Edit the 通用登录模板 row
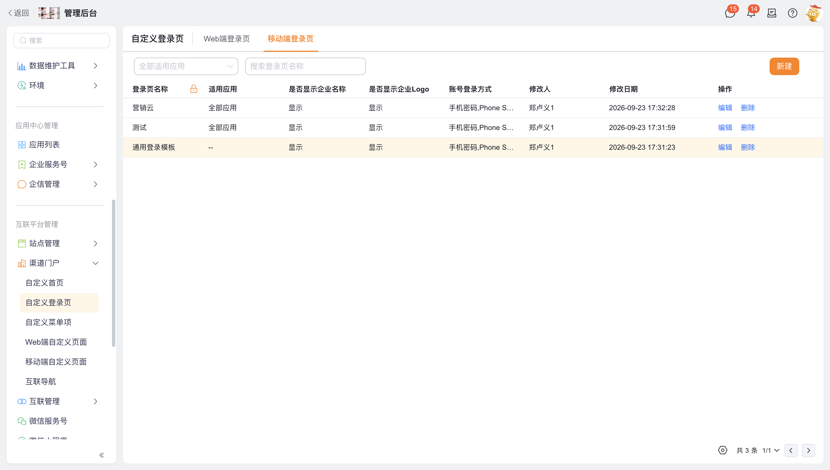 point(725,147)
